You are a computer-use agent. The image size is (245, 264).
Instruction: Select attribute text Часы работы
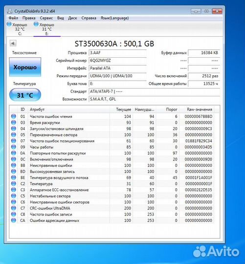(42, 147)
